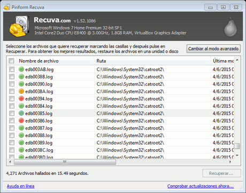246x193 pixels.
Task: Check the box for edb00389.log
Action: click(12, 142)
